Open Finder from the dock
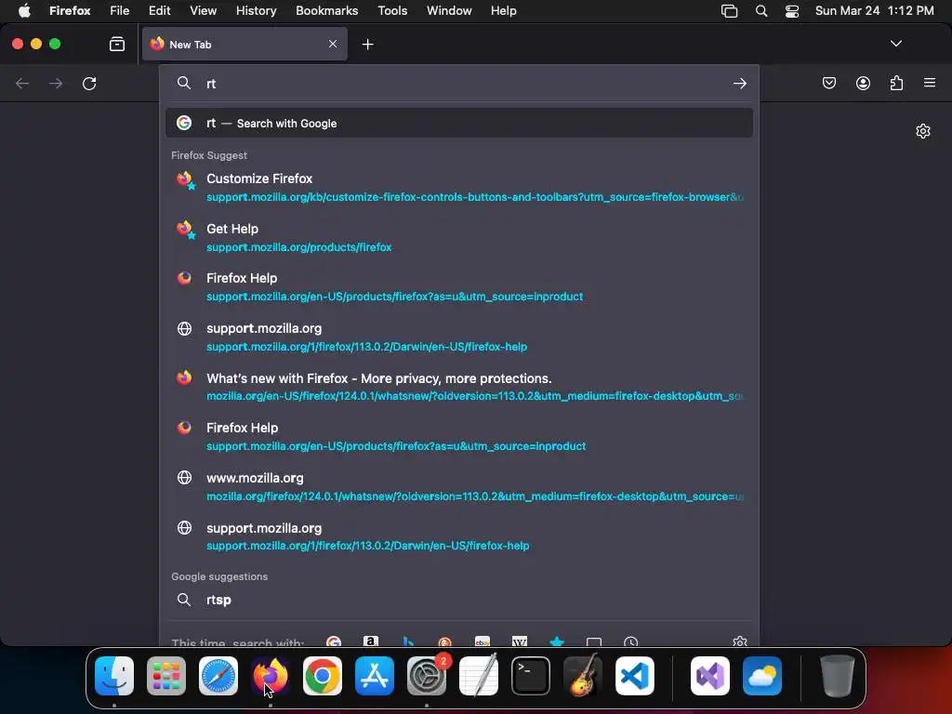Image resolution: width=952 pixels, height=714 pixels. tap(114, 676)
